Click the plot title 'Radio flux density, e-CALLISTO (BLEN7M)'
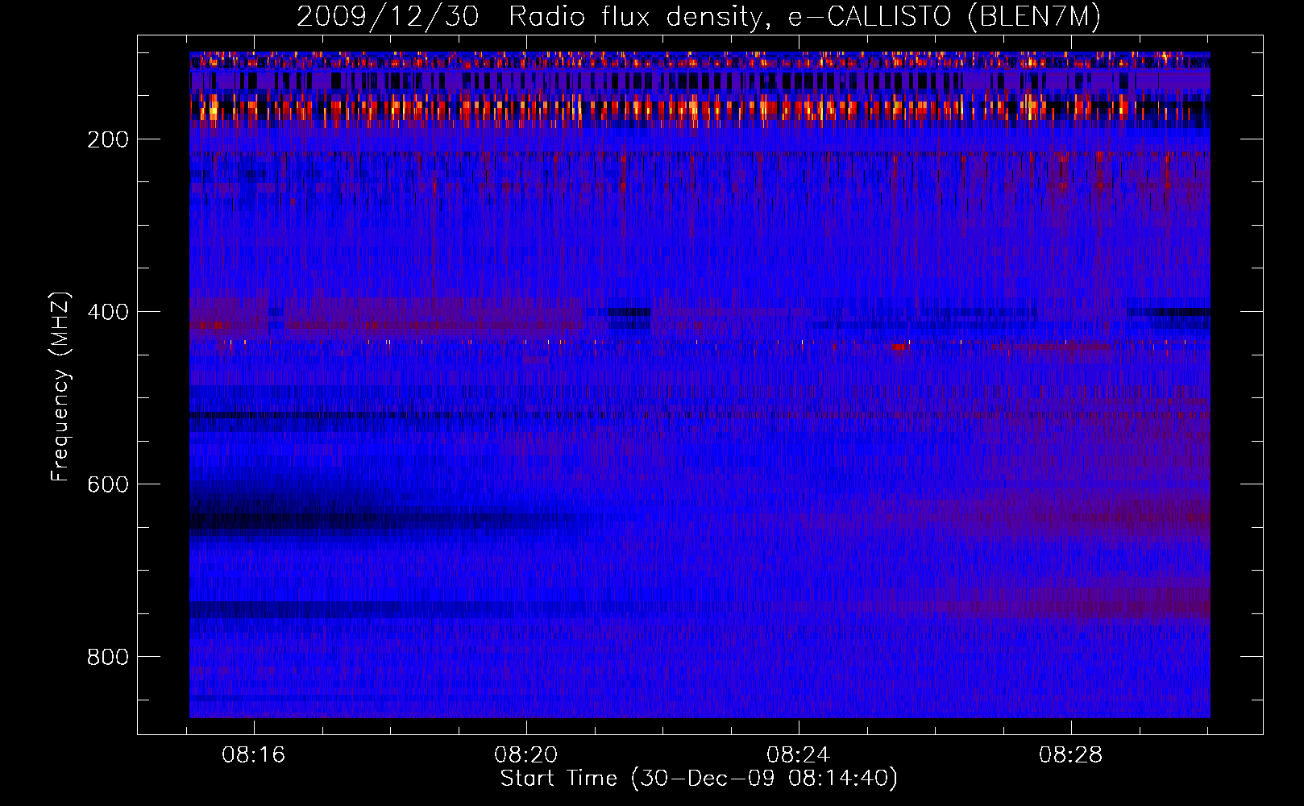Screen dimensions: 1304x806 pyautogui.click(x=804, y=17)
